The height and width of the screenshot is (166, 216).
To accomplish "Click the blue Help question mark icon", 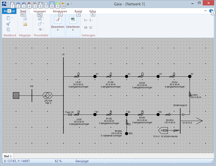I will pos(211,11).
